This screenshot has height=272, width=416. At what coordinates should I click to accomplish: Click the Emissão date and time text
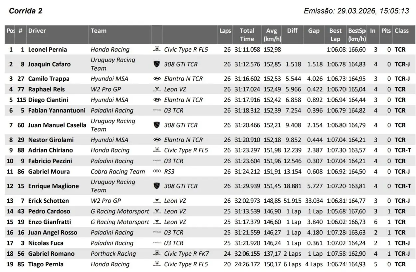pyautogui.click(x=356, y=11)
